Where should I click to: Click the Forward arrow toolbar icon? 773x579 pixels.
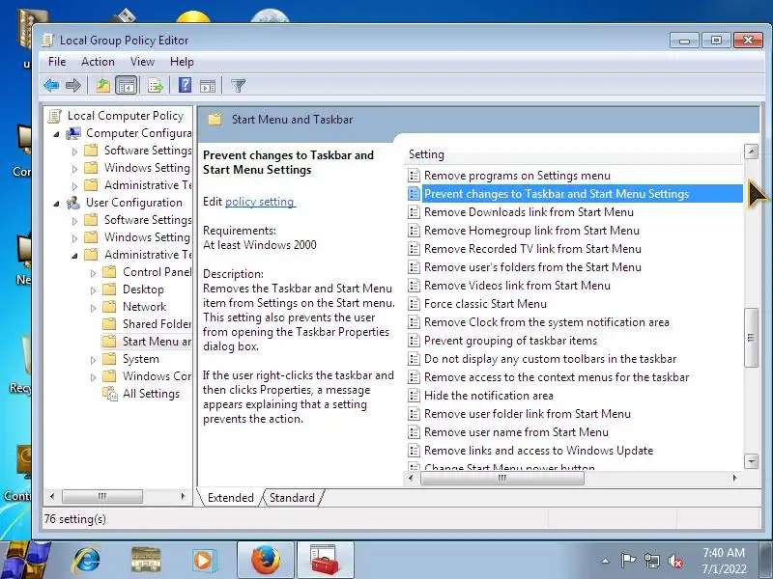point(73,86)
